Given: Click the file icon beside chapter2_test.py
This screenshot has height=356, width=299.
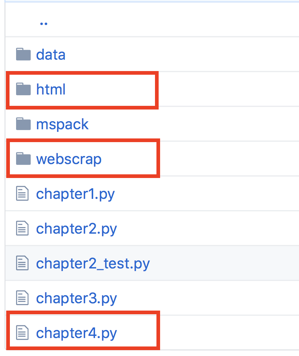Looking at the screenshot, I should [22, 263].
